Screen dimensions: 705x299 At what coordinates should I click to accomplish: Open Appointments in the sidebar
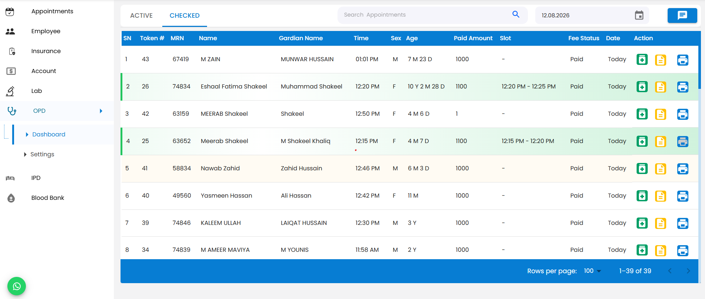[x=52, y=11]
